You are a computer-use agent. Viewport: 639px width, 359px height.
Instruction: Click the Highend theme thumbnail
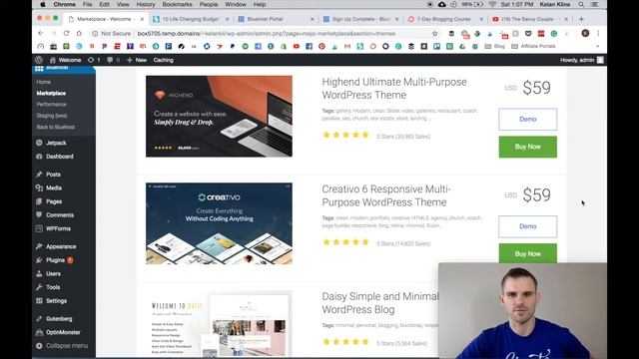click(x=219, y=116)
